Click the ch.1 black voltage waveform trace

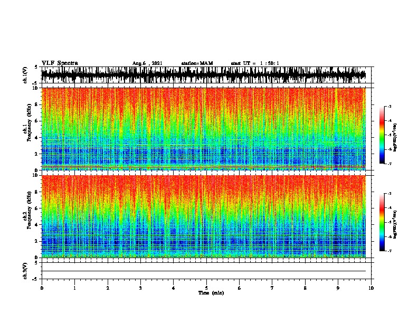tap(203, 75)
